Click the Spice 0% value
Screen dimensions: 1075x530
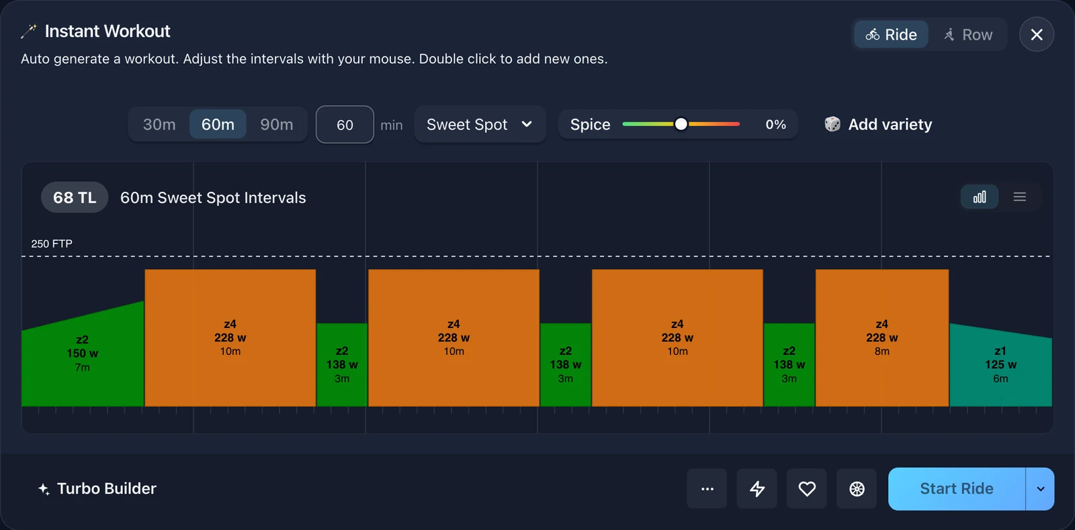(776, 124)
